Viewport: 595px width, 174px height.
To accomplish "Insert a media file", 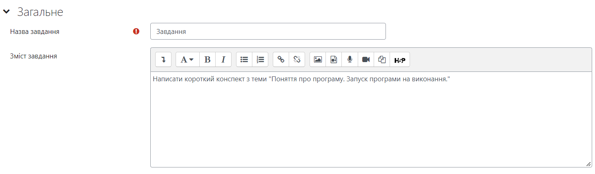I will click(334, 60).
